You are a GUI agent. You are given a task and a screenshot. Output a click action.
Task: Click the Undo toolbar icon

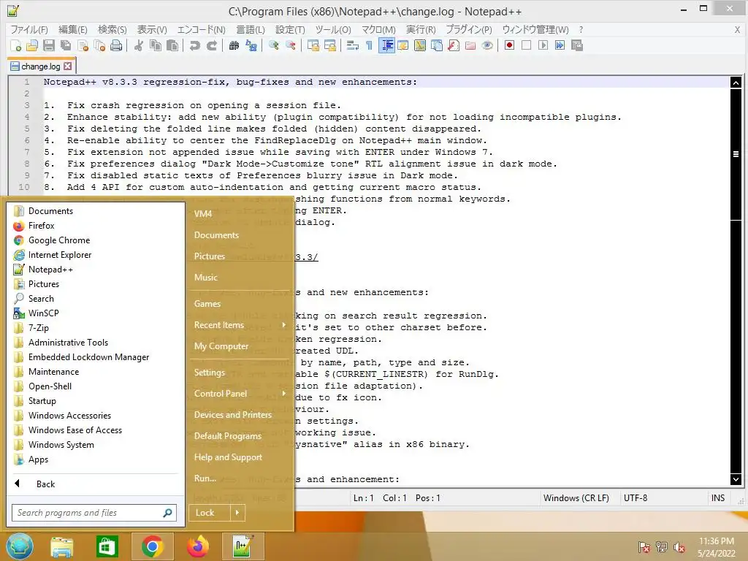[x=194, y=46]
